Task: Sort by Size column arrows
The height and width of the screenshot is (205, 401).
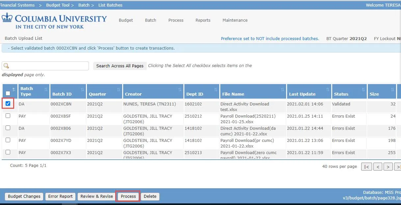Action: pyautogui.click(x=392, y=89)
